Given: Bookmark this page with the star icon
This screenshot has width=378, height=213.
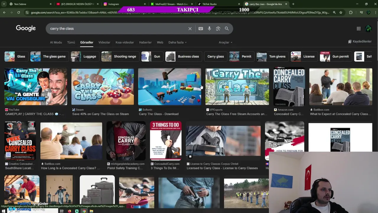Looking at the screenshot, I should (341, 12).
